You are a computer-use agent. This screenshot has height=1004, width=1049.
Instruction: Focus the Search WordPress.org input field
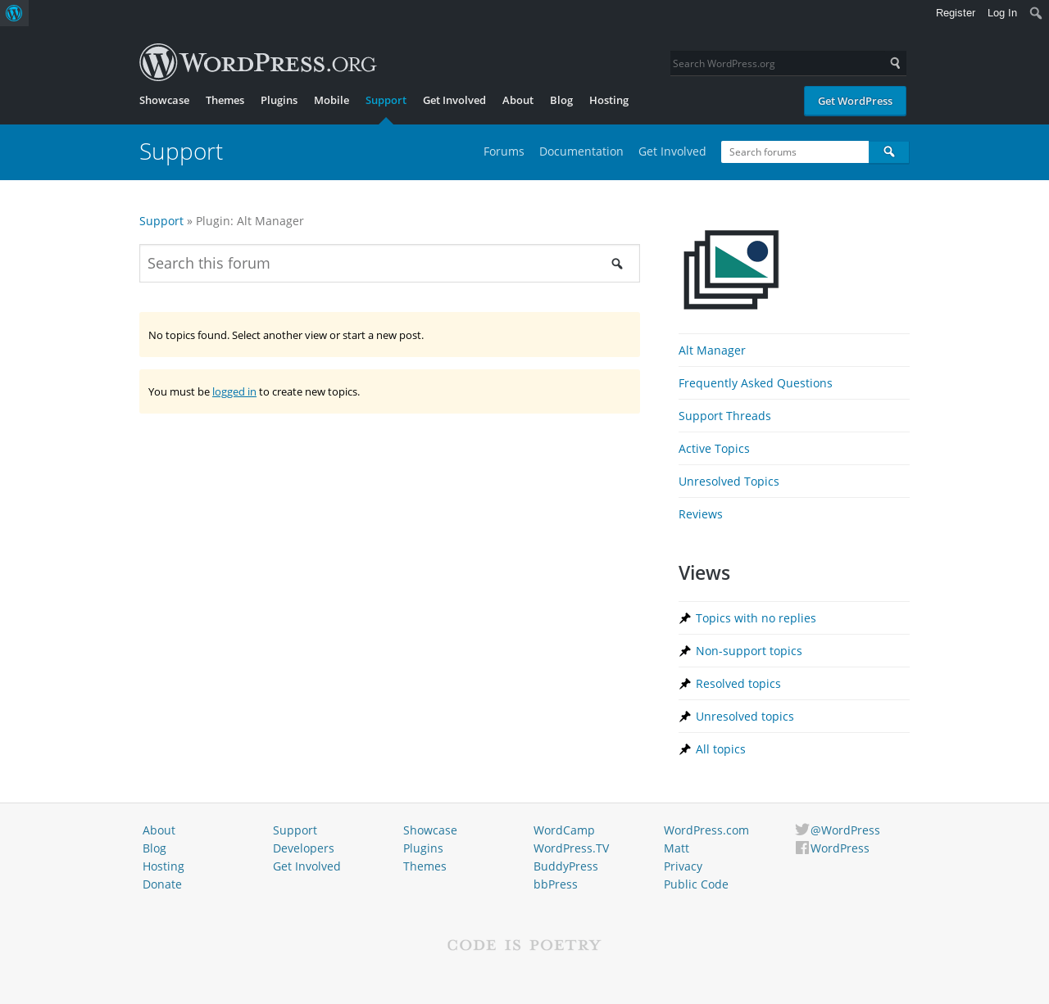click(778, 63)
